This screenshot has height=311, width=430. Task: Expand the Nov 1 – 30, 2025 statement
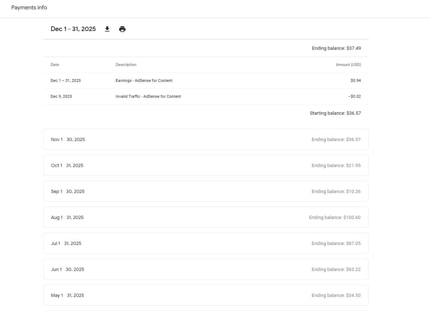pos(206,140)
